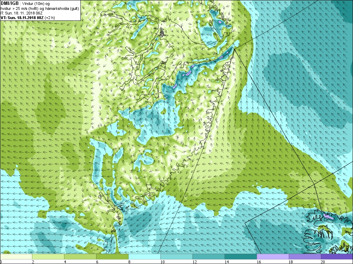Viewport: 353px width, 264px height.
Task: Click the 'hviður > 25 m/s' legend line
Action: click(x=40, y=8)
